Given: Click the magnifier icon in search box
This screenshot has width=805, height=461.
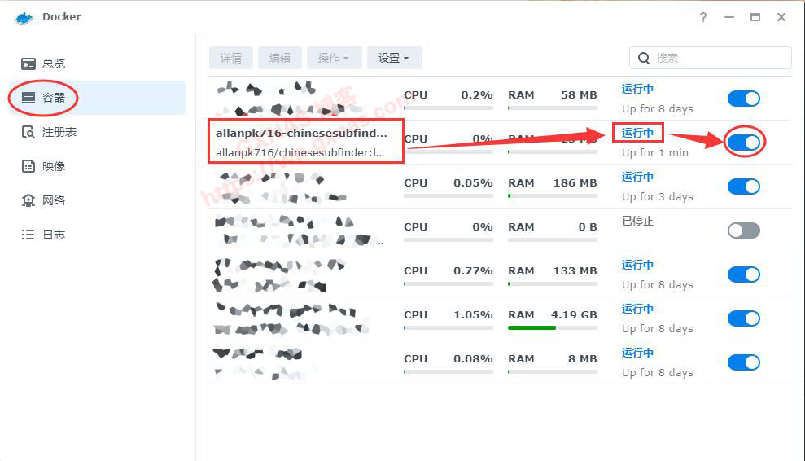Looking at the screenshot, I should pyautogui.click(x=644, y=58).
